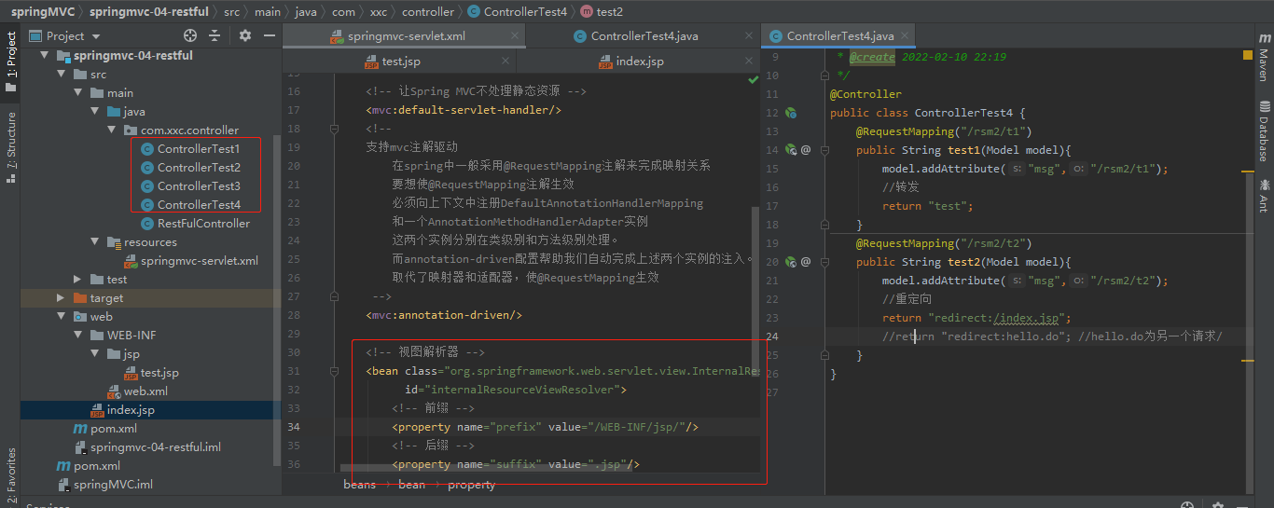Select springmvc-servlet.xml in project tree
This screenshot has width=1274, height=508.
(190, 261)
